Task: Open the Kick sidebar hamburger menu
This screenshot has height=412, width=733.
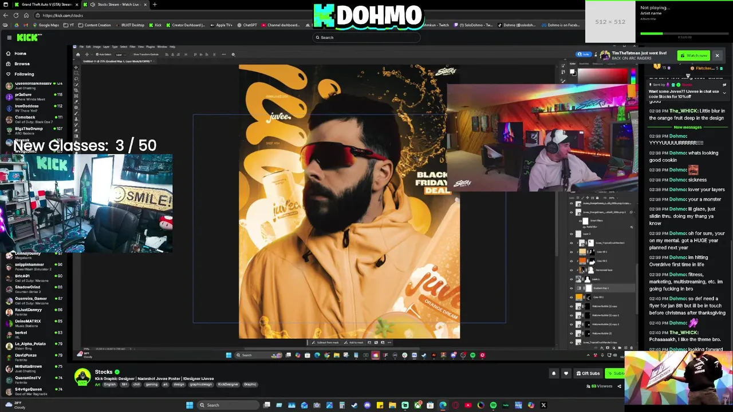Action: (x=9, y=37)
